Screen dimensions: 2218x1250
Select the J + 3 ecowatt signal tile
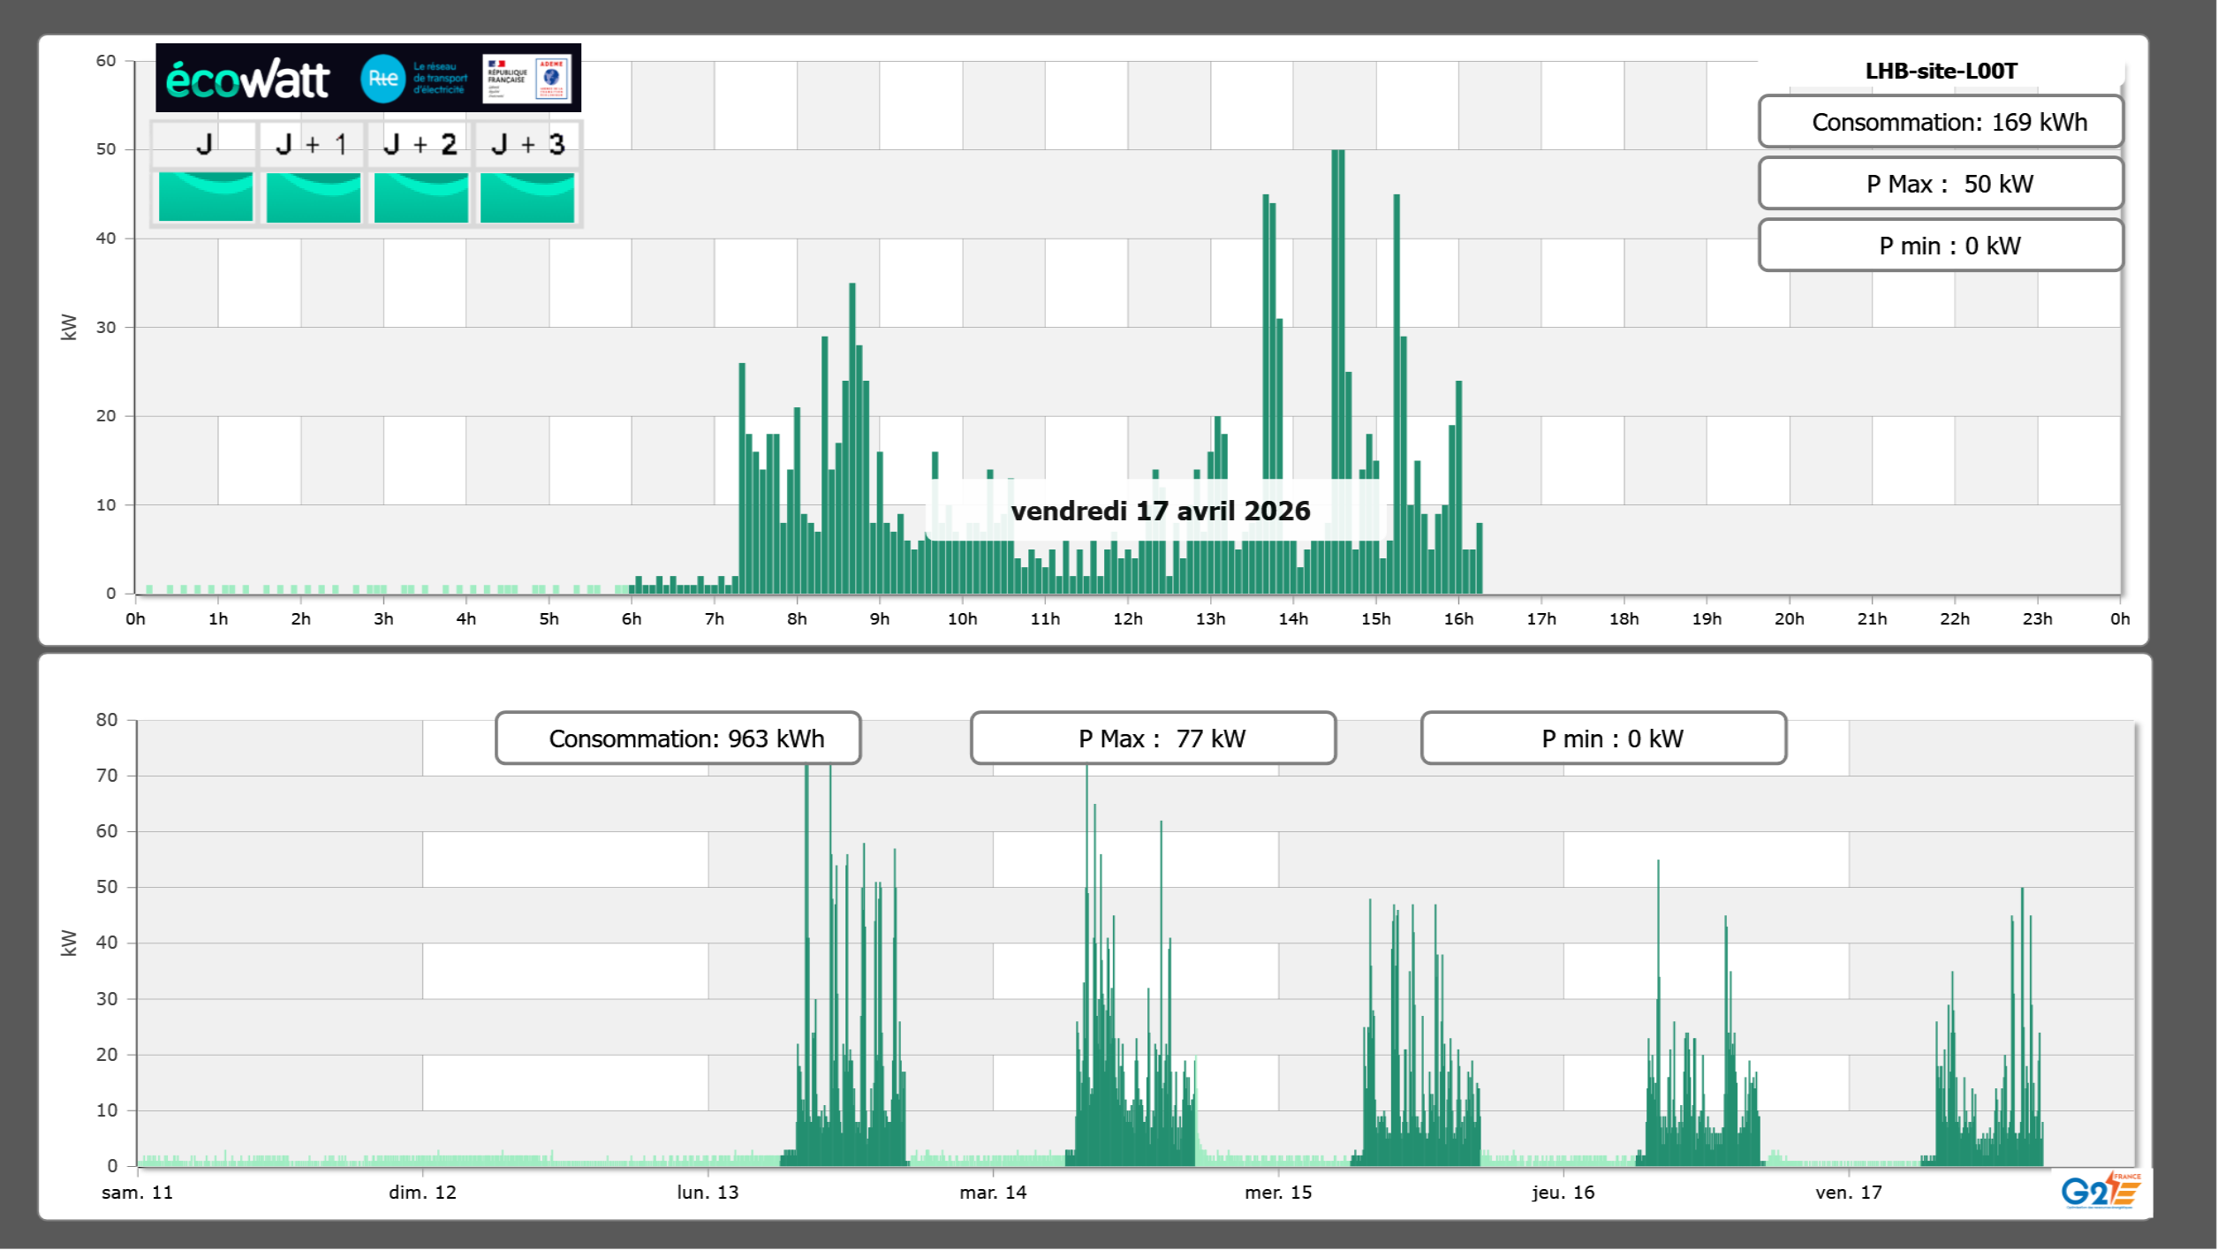[527, 197]
